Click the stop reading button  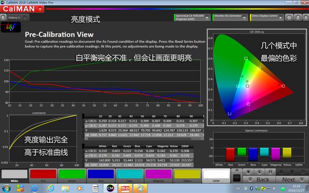[248, 172]
